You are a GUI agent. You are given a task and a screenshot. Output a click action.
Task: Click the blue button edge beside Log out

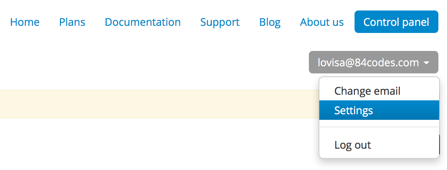pos(439,145)
